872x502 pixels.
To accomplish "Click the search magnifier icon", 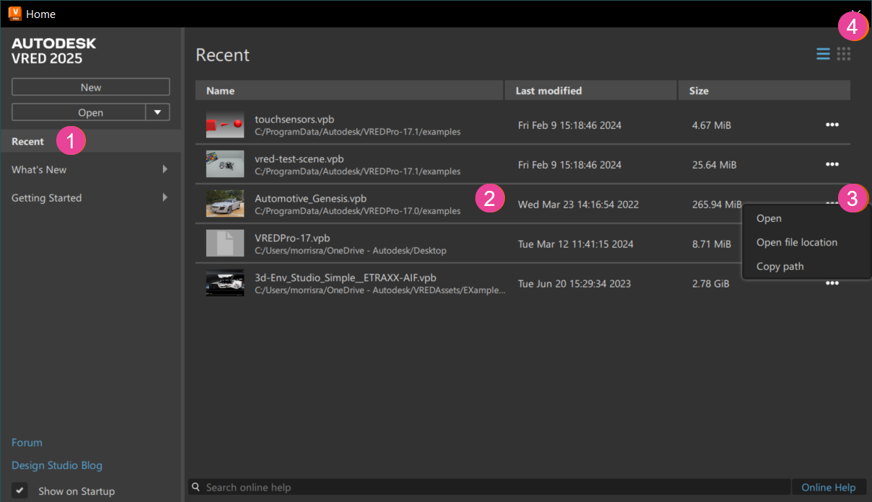I will 195,488.
